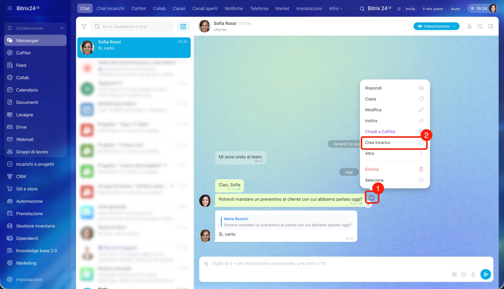Open CoPilot in the left sidebar

coord(35,53)
